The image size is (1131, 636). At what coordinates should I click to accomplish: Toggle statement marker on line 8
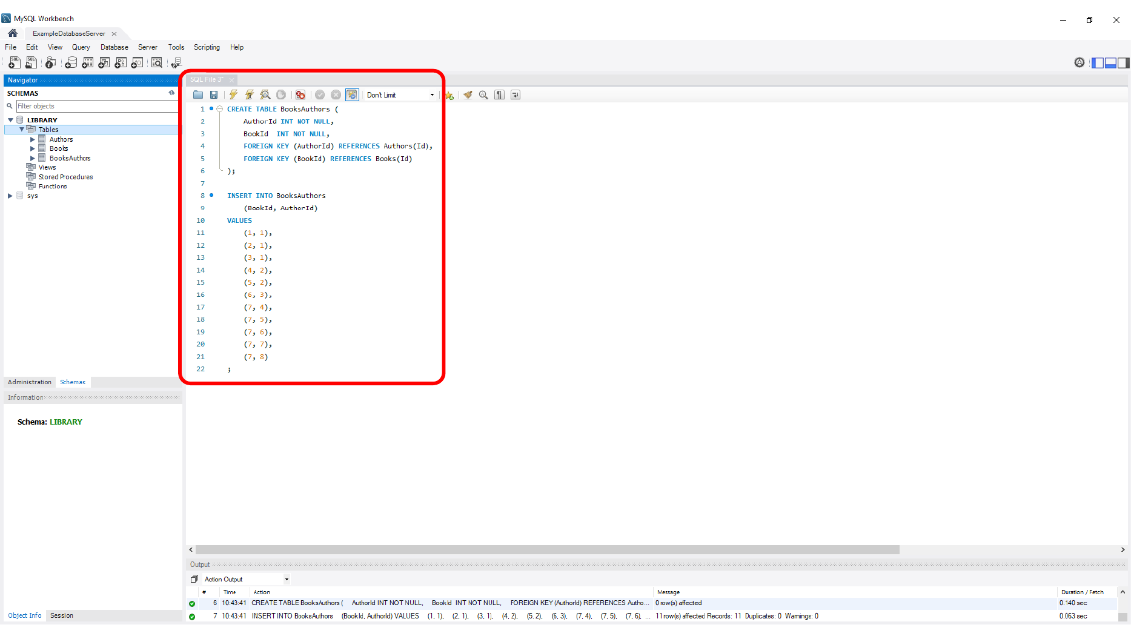(x=211, y=195)
